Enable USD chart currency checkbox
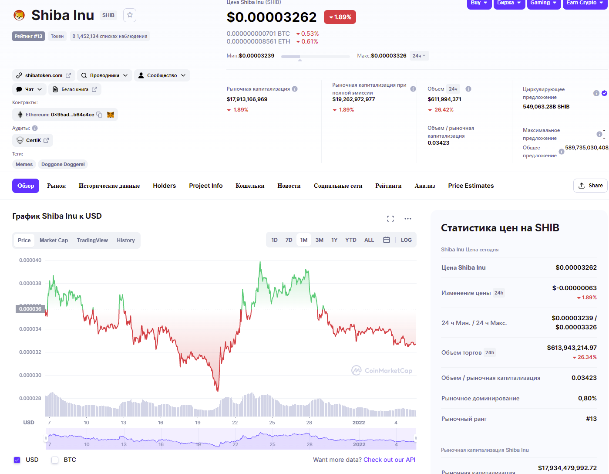 pos(17,460)
